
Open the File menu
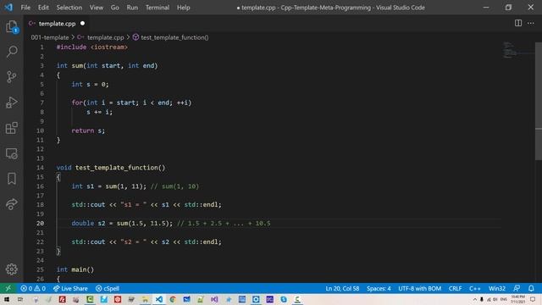(x=25, y=8)
